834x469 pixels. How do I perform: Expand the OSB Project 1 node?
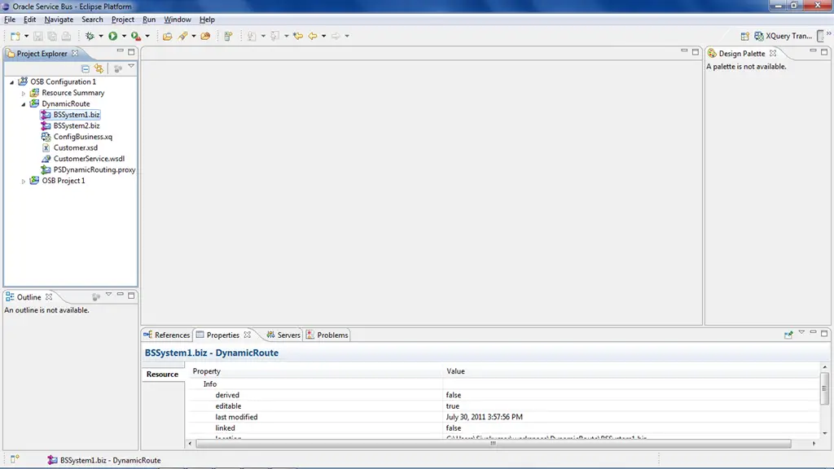(x=24, y=182)
